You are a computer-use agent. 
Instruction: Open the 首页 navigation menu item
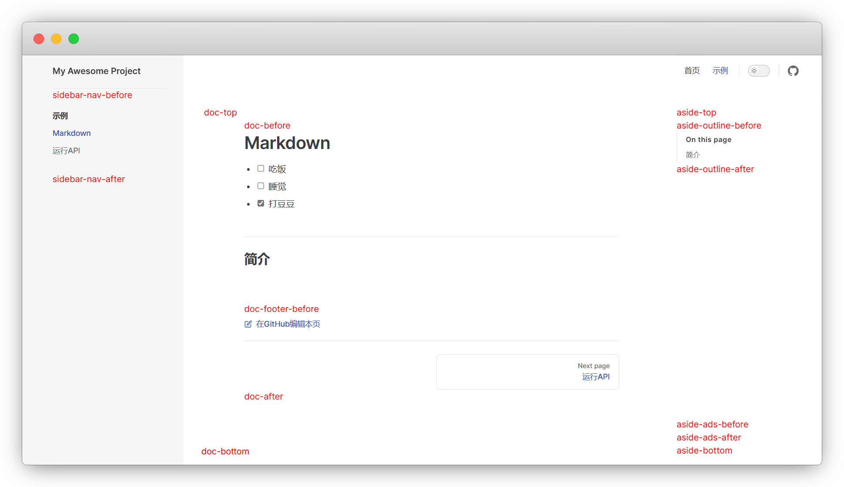[x=691, y=71]
